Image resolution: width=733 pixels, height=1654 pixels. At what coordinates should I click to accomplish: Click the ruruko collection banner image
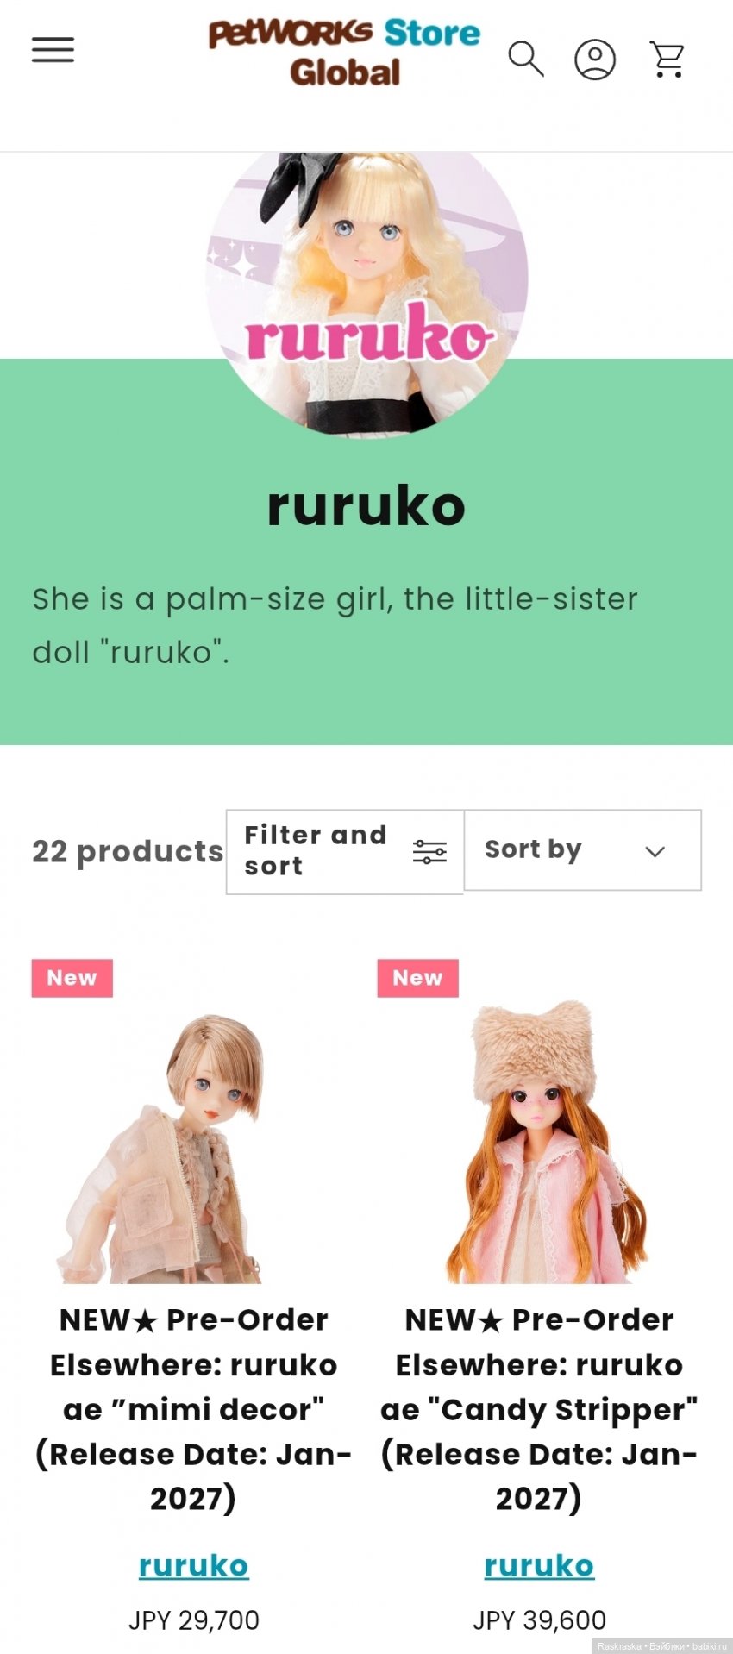[x=366, y=293]
